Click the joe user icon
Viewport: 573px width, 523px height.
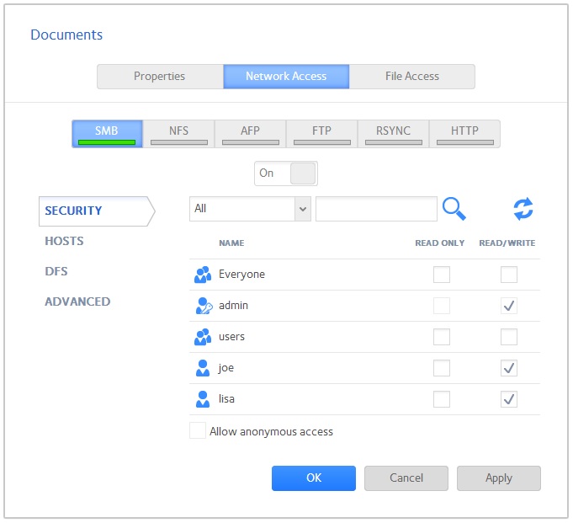202,368
